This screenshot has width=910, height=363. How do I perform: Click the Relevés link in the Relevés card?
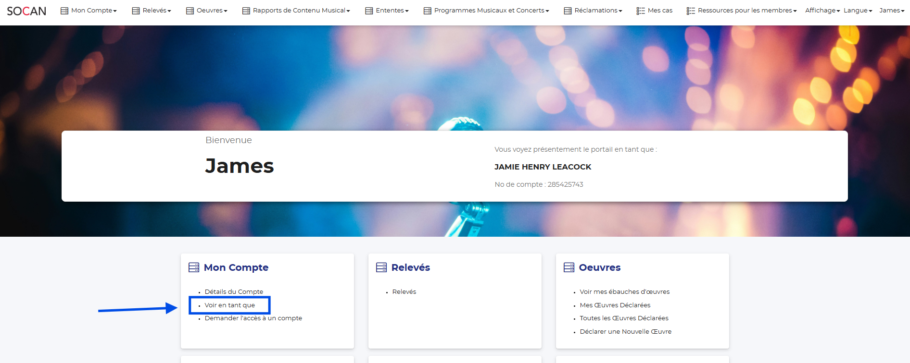404,292
